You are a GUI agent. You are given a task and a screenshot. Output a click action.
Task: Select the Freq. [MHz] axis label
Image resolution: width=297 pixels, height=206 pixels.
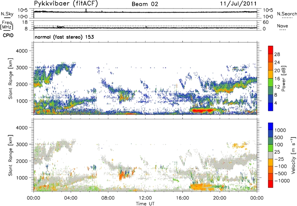point(7,25)
